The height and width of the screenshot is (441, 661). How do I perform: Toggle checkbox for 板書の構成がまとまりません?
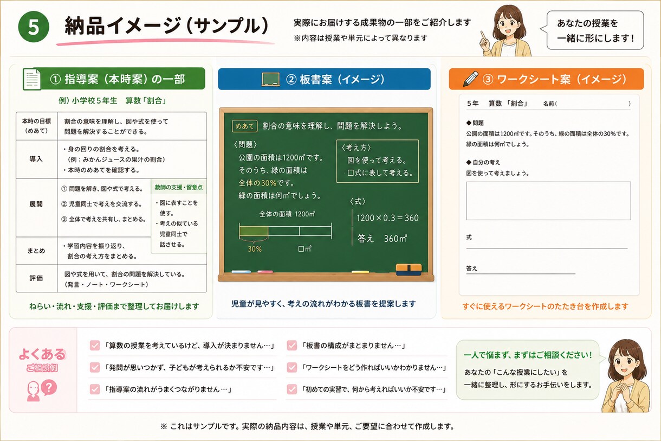tap(291, 346)
